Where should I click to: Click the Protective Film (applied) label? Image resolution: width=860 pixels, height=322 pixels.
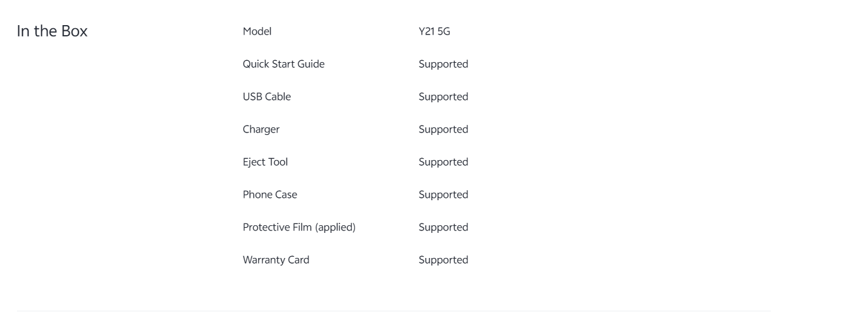click(x=299, y=227)
